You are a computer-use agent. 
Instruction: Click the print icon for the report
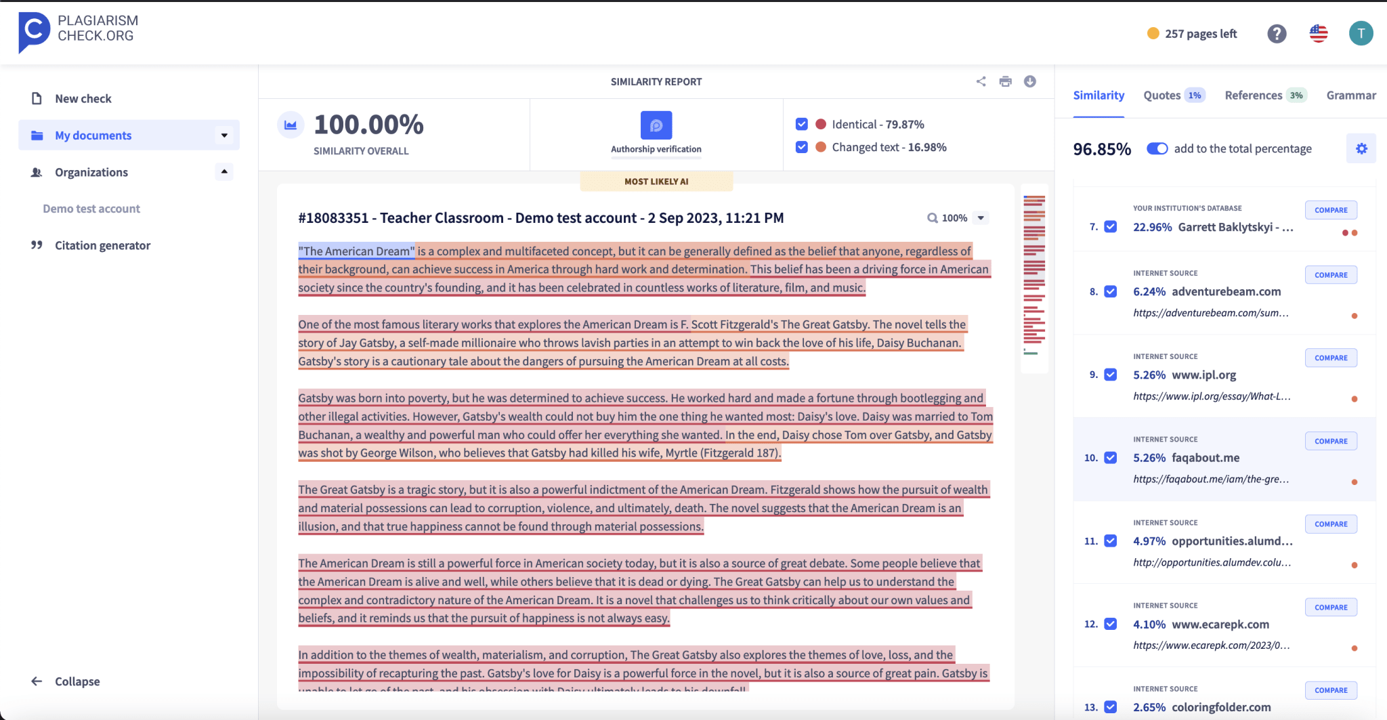pyautogui.click(x=1005, y=81)
